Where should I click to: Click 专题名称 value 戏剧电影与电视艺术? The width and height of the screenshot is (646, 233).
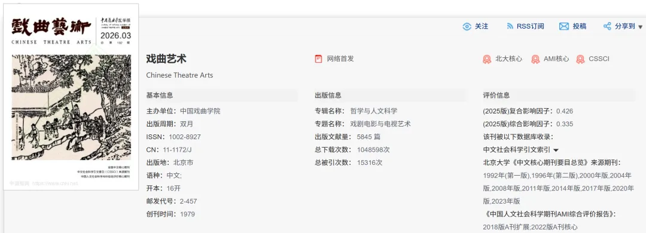(380, 124)
